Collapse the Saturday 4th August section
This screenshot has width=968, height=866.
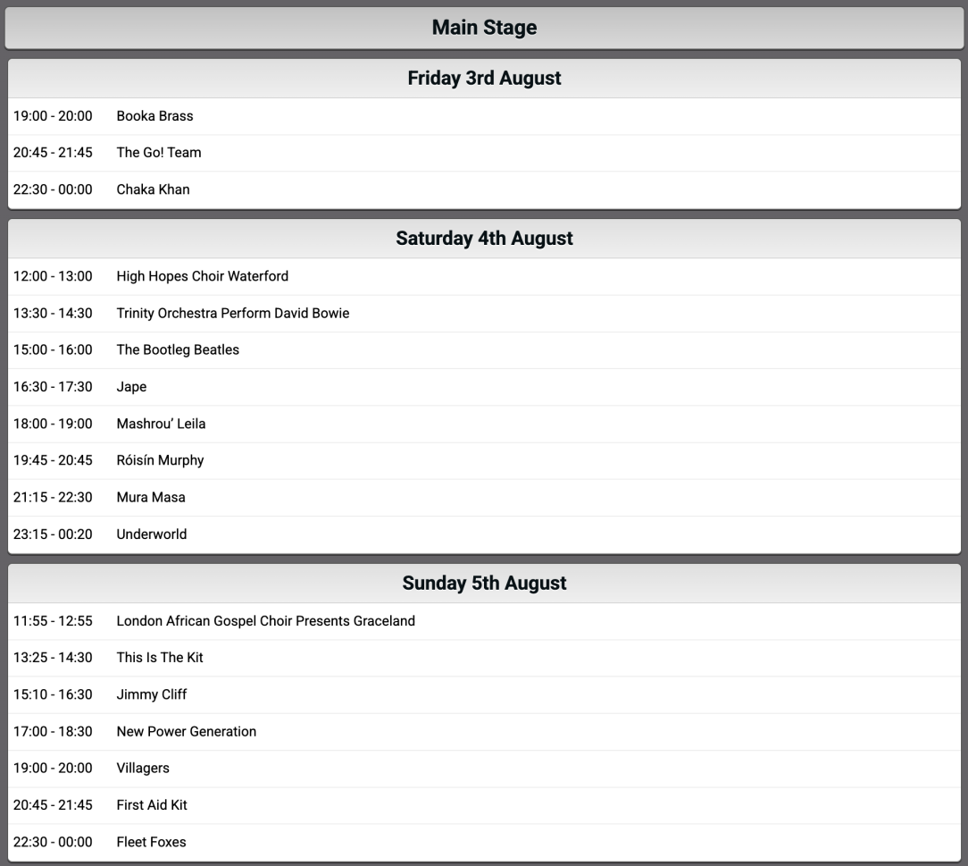coord(484,239)
